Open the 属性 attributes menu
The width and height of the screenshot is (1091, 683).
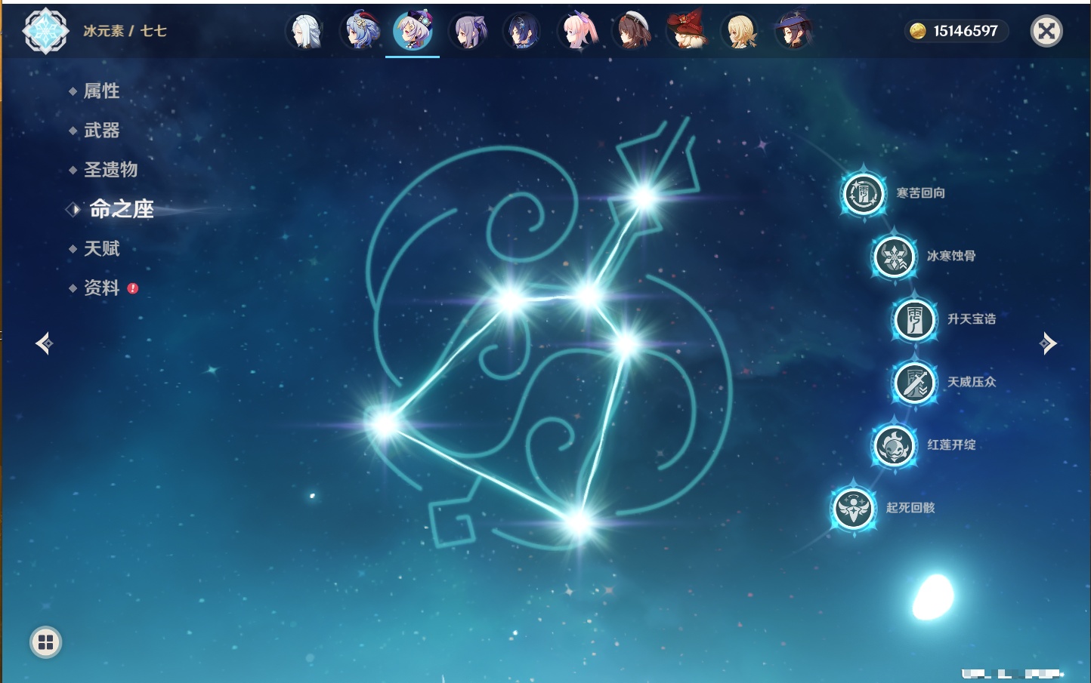[101, 91]
